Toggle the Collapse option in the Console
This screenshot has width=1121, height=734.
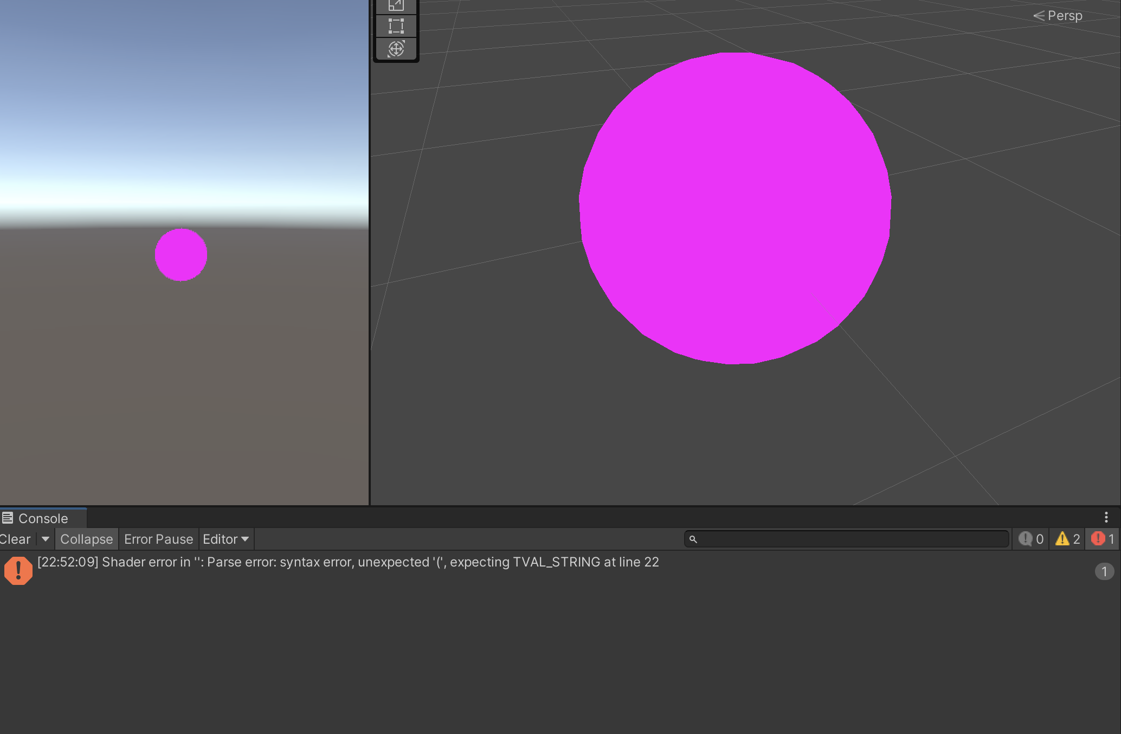pos(87,539)
